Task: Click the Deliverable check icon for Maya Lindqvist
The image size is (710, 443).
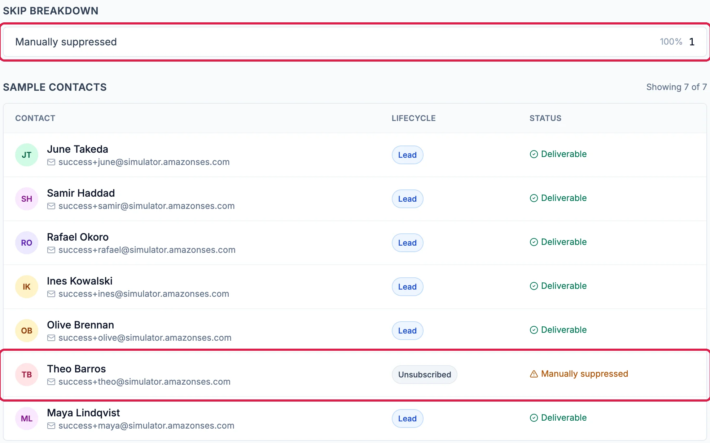Action: pos(534,418)
